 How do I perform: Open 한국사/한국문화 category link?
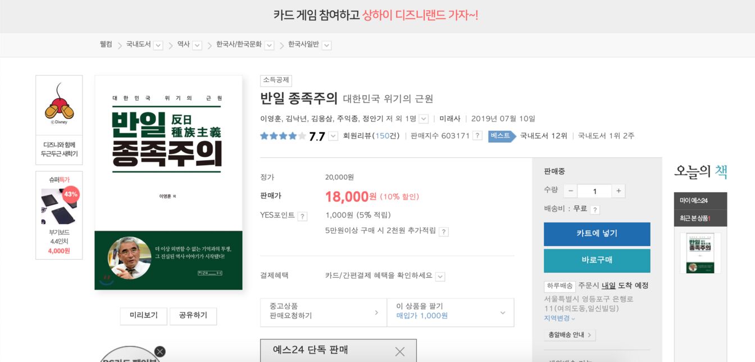(239, 44)
